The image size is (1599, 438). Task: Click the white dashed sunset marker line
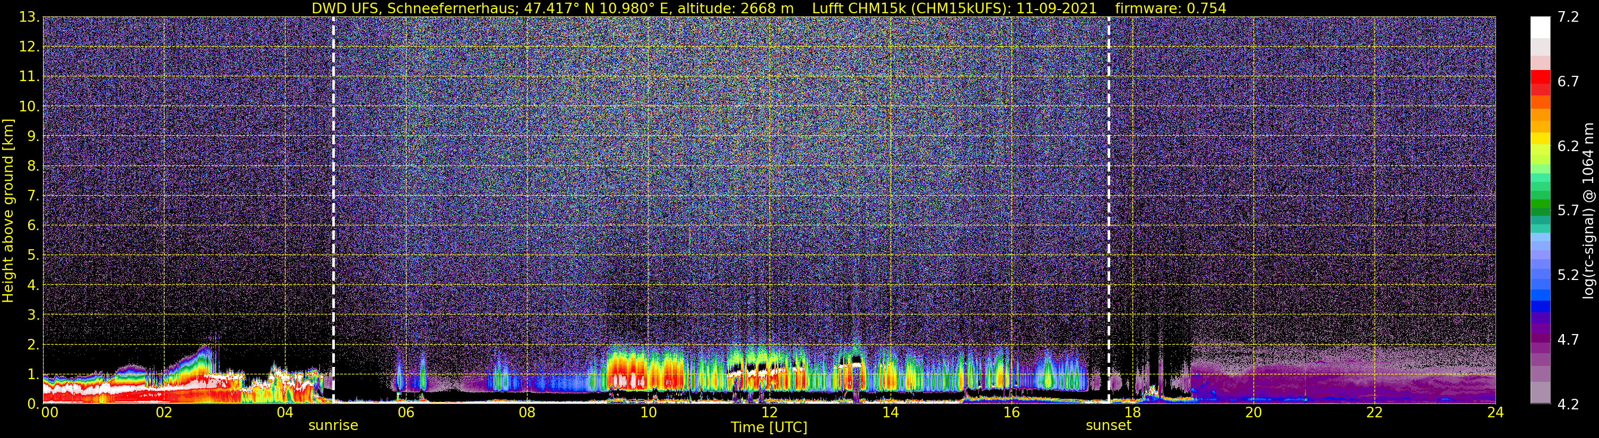(x=1109, y=211)
